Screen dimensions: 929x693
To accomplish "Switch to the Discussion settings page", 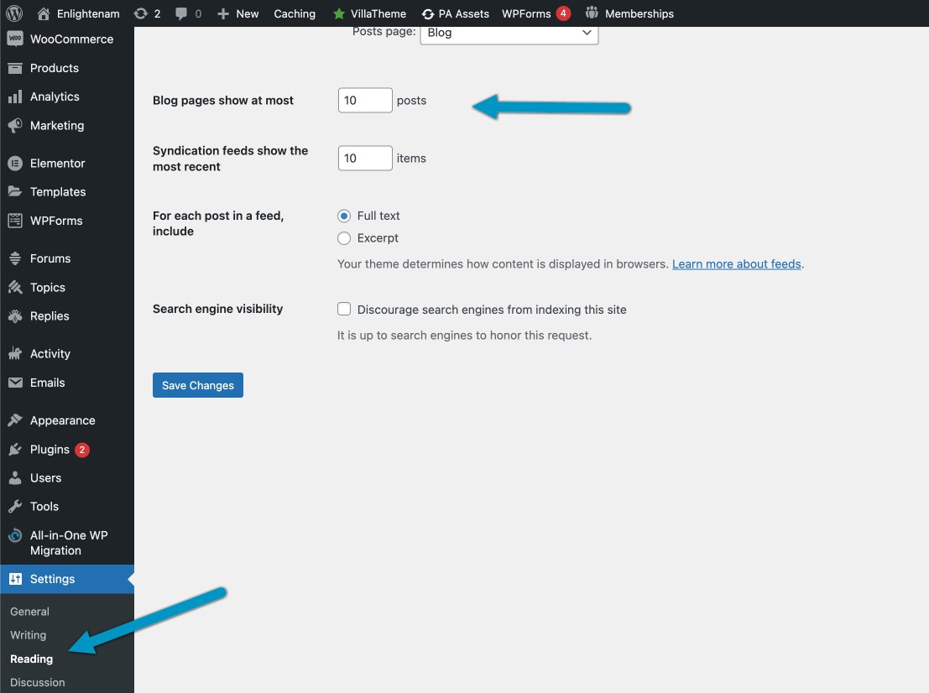I will pyautogui.click(x=37, y=682).
